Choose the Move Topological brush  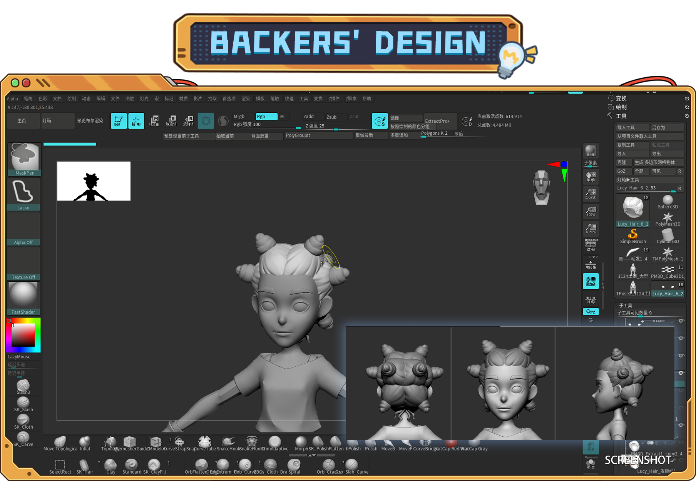(60, 444)
